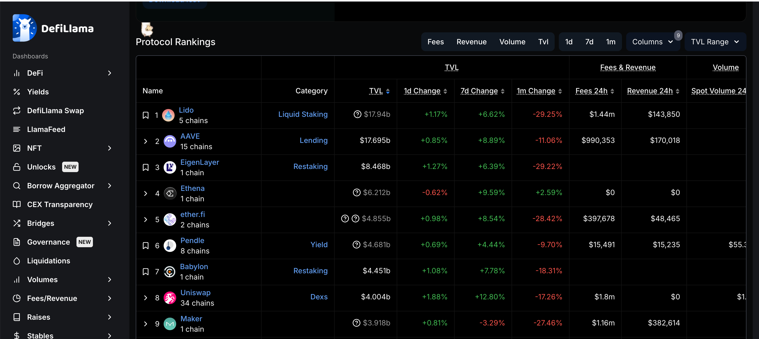The width and height of the screenshot is (759, 339).
Task: Select the Revenue filter tab
Action: [471, 42]
